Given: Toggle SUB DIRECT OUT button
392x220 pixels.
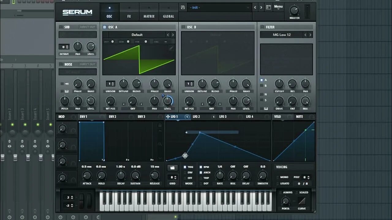Looking at the screenshot, I should (88, 27).
